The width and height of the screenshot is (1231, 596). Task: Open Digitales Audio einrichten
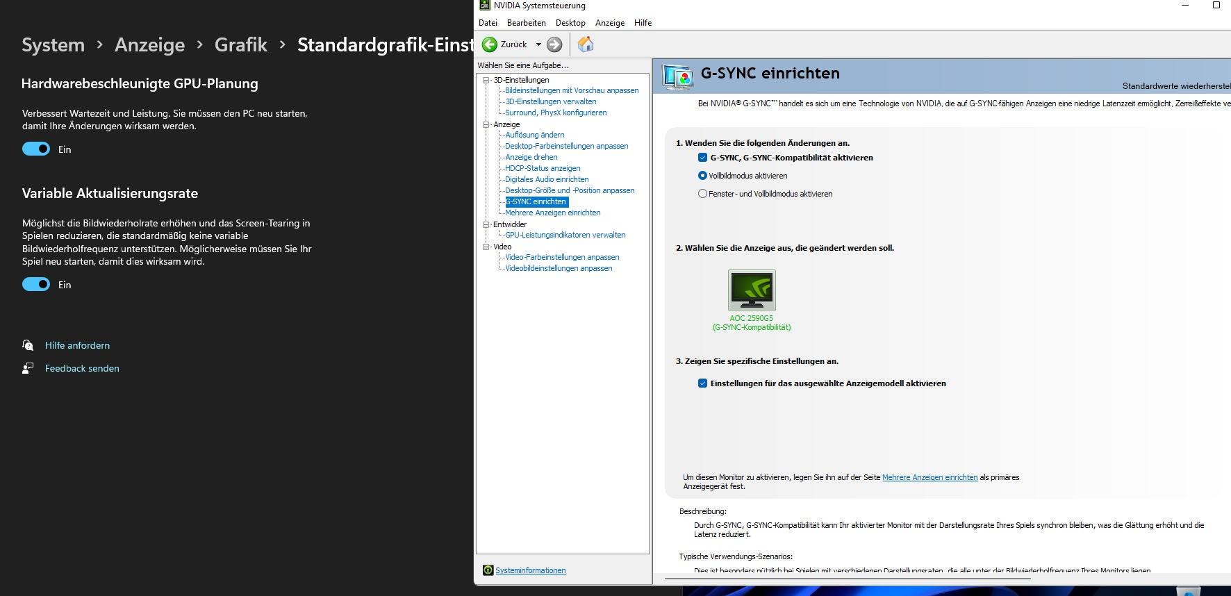547,179
